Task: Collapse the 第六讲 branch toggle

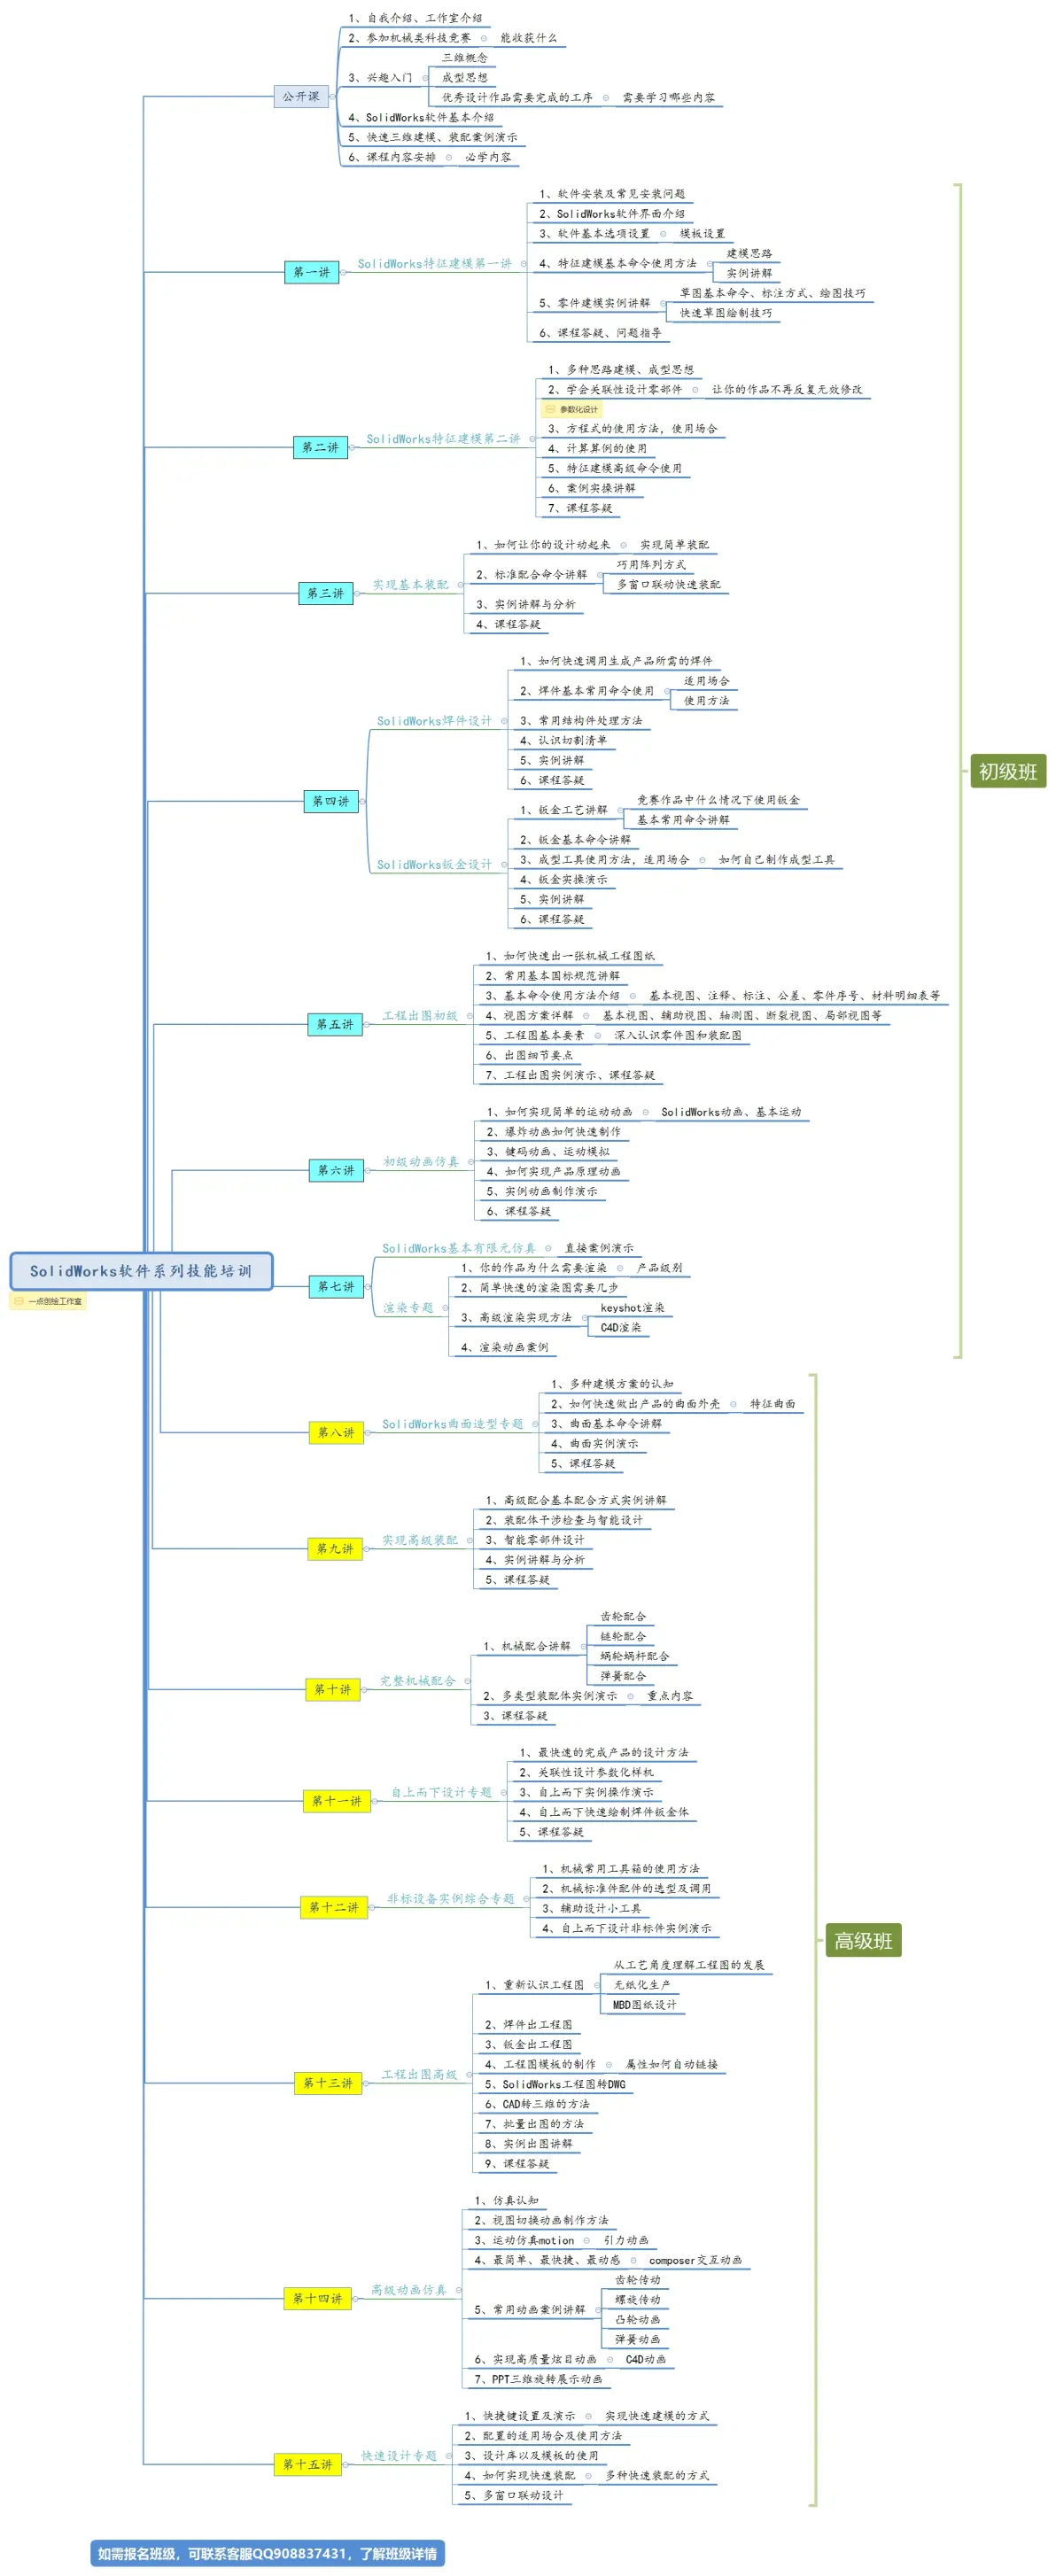Action: pos(368,1170)
